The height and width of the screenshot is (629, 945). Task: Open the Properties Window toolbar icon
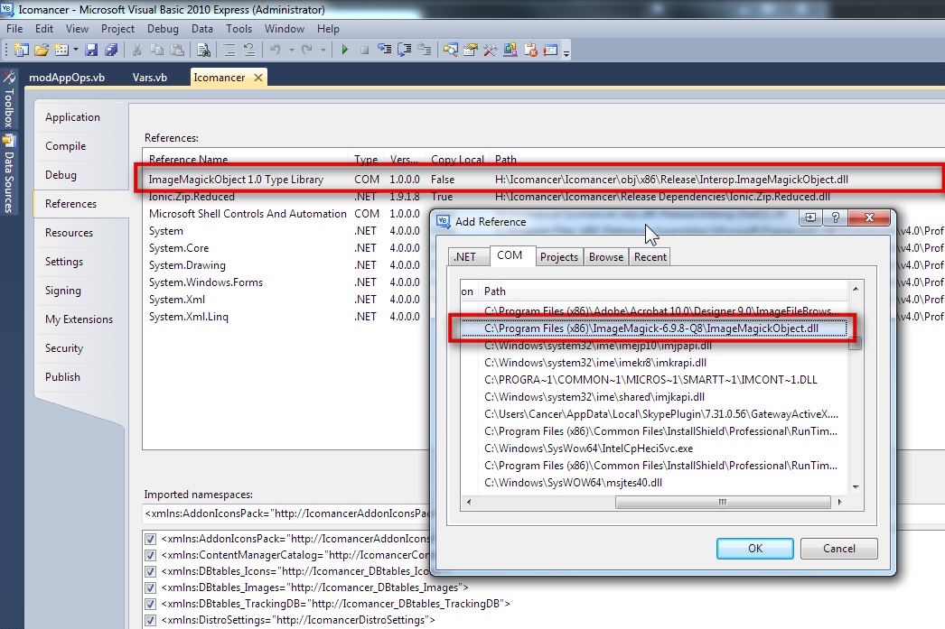tap(470, 50)
